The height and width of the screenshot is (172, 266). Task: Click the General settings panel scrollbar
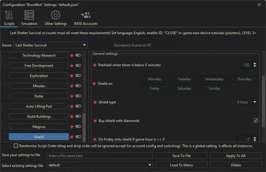coord(263,101)
